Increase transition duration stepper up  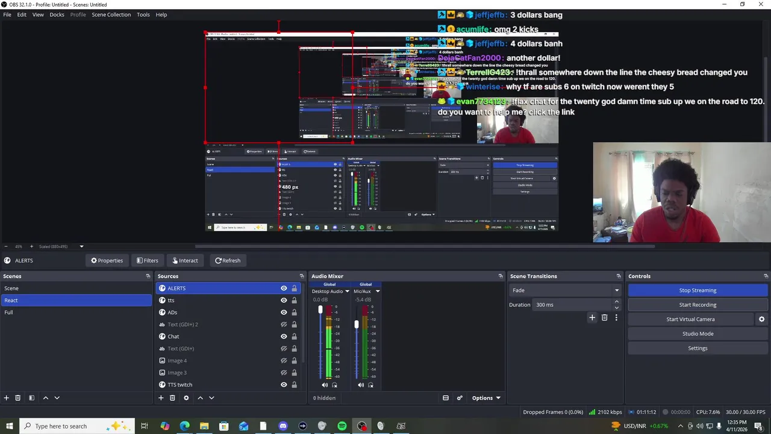point(616,302)
